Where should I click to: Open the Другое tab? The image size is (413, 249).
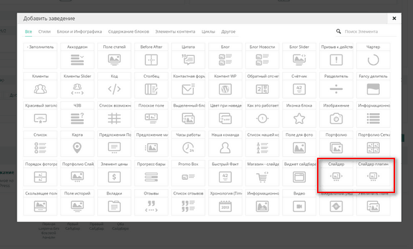(x=228, y=31)
